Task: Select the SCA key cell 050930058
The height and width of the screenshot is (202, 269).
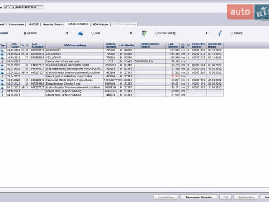Action: tap(37, 58)
